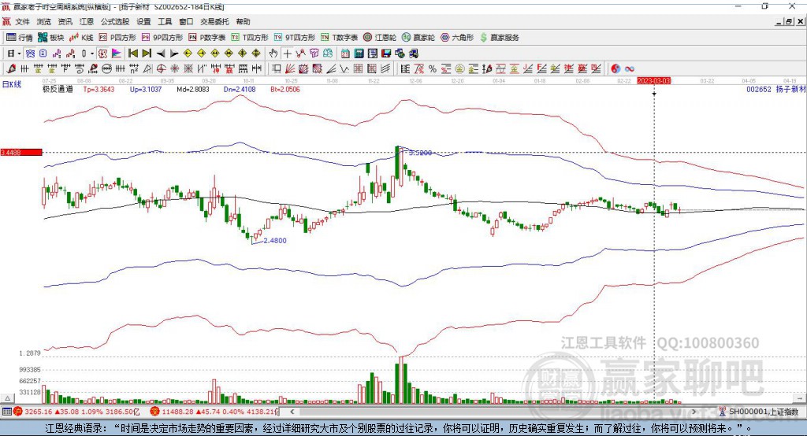The image size is (807, 436).
Task: Click the Up=3.1037 indicator value
Action: point(146,89)
